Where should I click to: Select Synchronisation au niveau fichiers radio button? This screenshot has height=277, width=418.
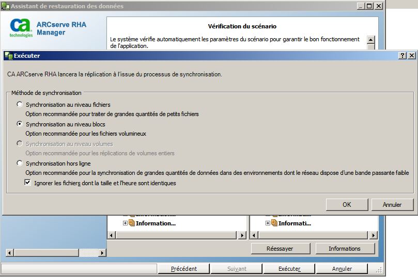(x=20, y=104)
